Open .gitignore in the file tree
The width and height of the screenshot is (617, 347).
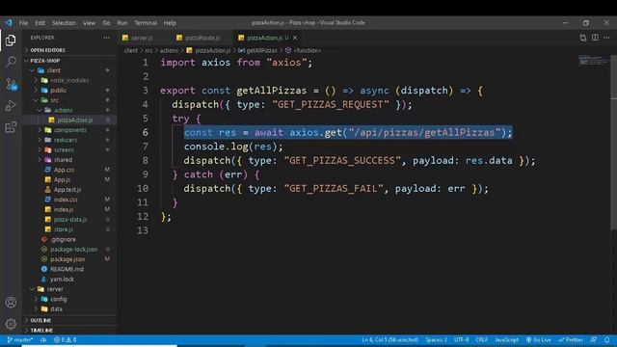click(63, 239)
